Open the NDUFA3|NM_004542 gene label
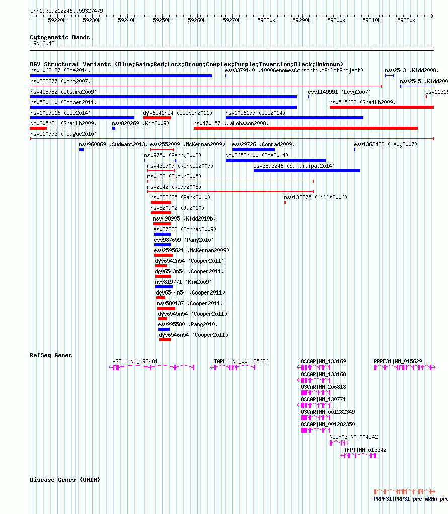Image resolution: width=448 pixels, height=514 pixels. [x=353, y=437]
